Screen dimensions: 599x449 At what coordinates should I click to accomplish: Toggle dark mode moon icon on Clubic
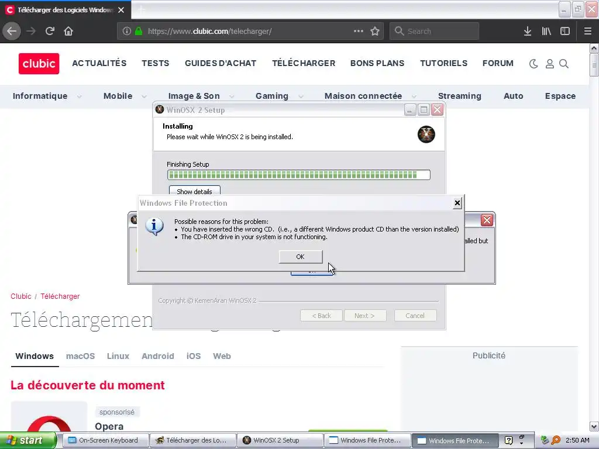(x=533, y=64)
